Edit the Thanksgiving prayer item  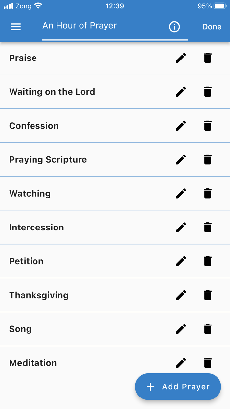181,295
